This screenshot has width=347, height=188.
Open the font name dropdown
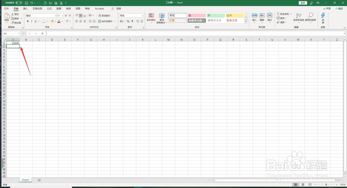coord(55,16)
